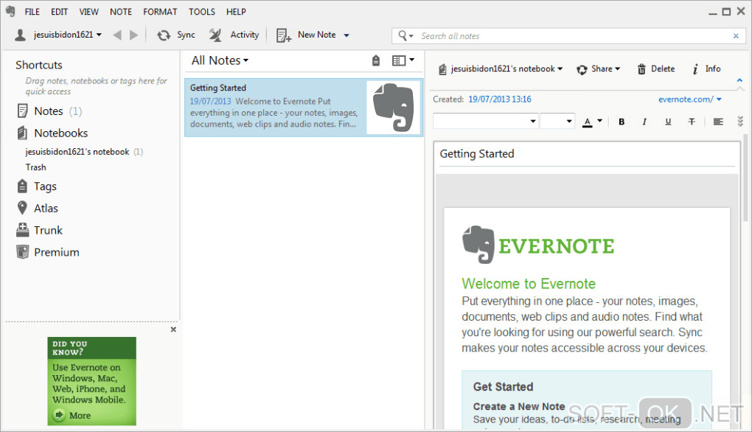752x432 pixels.
Task: Open Notebooks in the sidebar
Action: click(53, 133)
